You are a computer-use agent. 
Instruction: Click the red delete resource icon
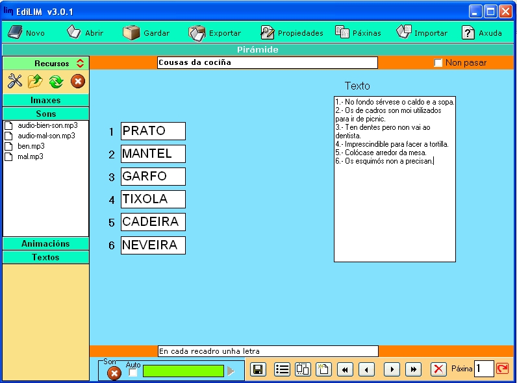tap(77, 81)
